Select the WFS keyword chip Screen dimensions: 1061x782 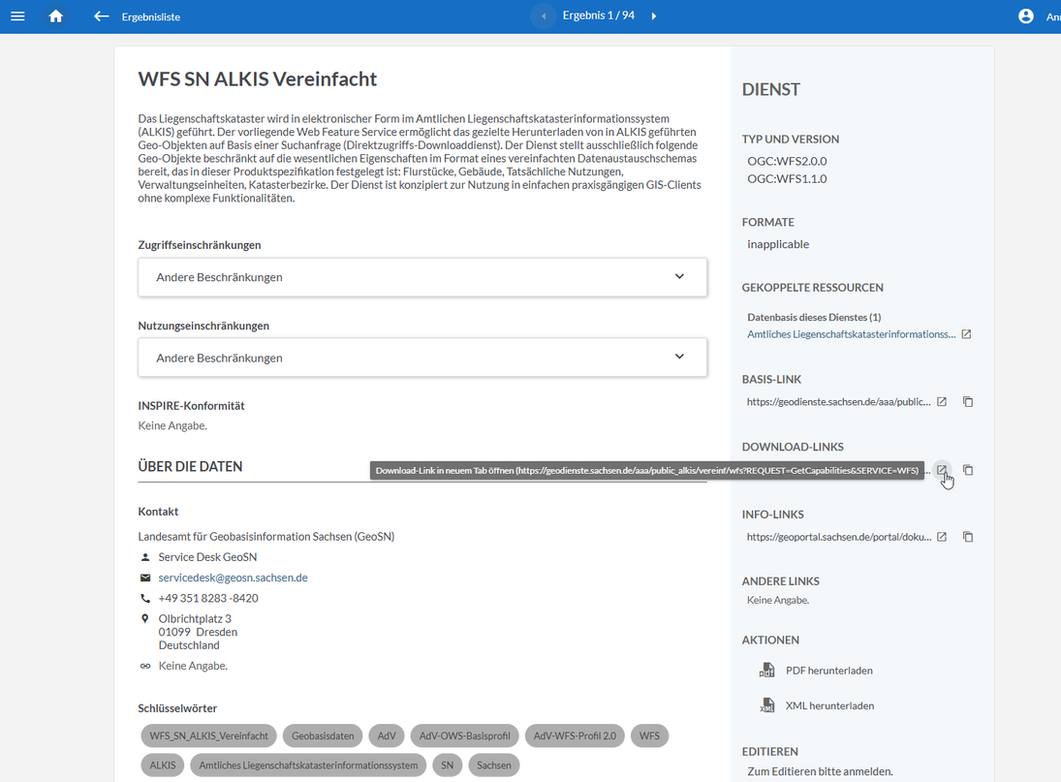649,735
